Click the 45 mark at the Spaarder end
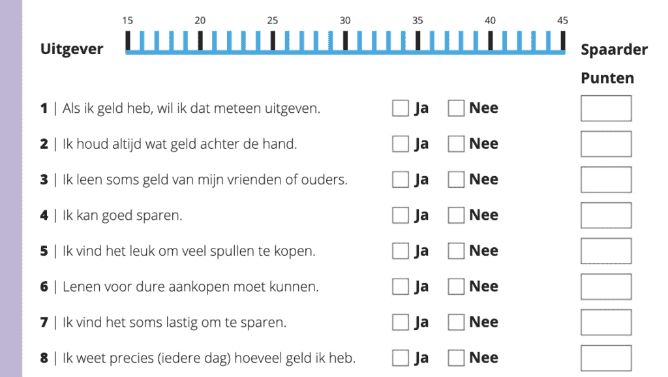This screenshot has width=668, height=377. coord(563,40)
